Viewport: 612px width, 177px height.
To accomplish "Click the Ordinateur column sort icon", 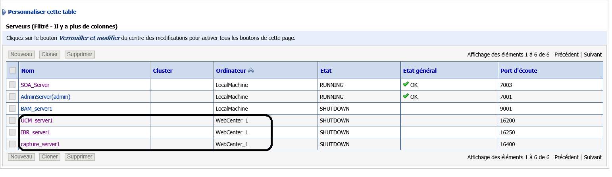I will (251, 71).
